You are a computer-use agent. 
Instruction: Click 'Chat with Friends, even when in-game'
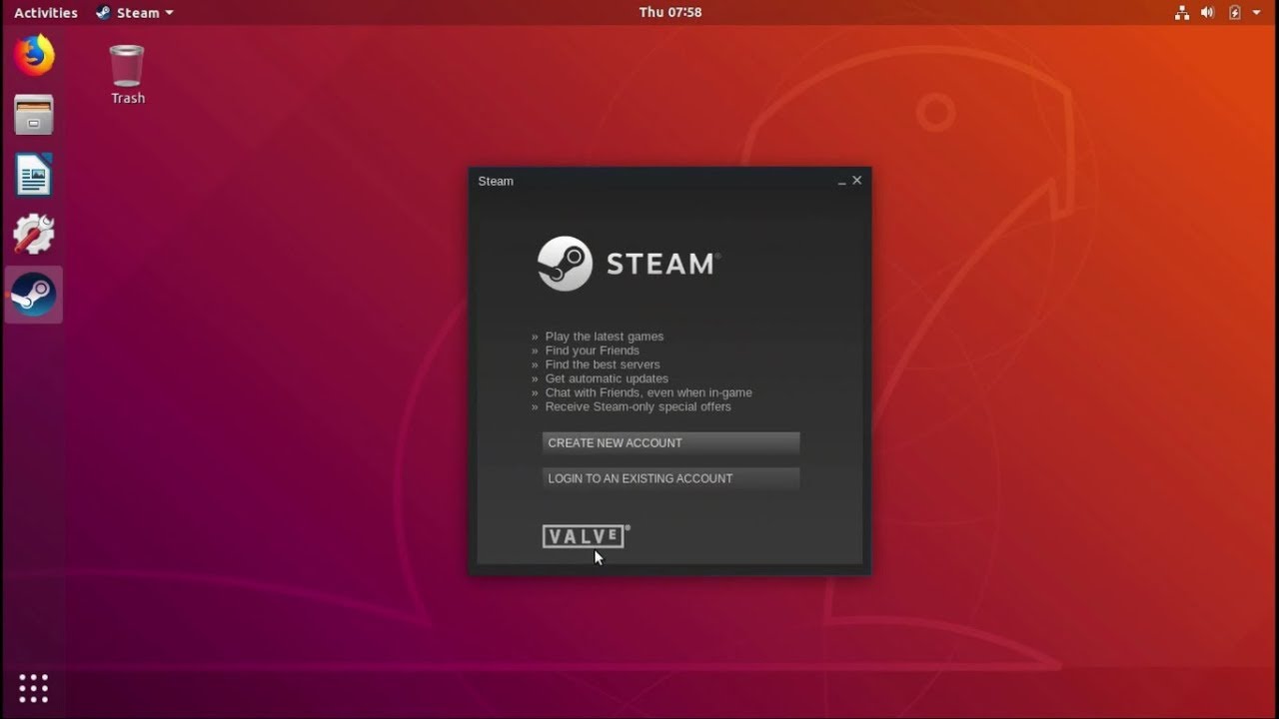648,392
